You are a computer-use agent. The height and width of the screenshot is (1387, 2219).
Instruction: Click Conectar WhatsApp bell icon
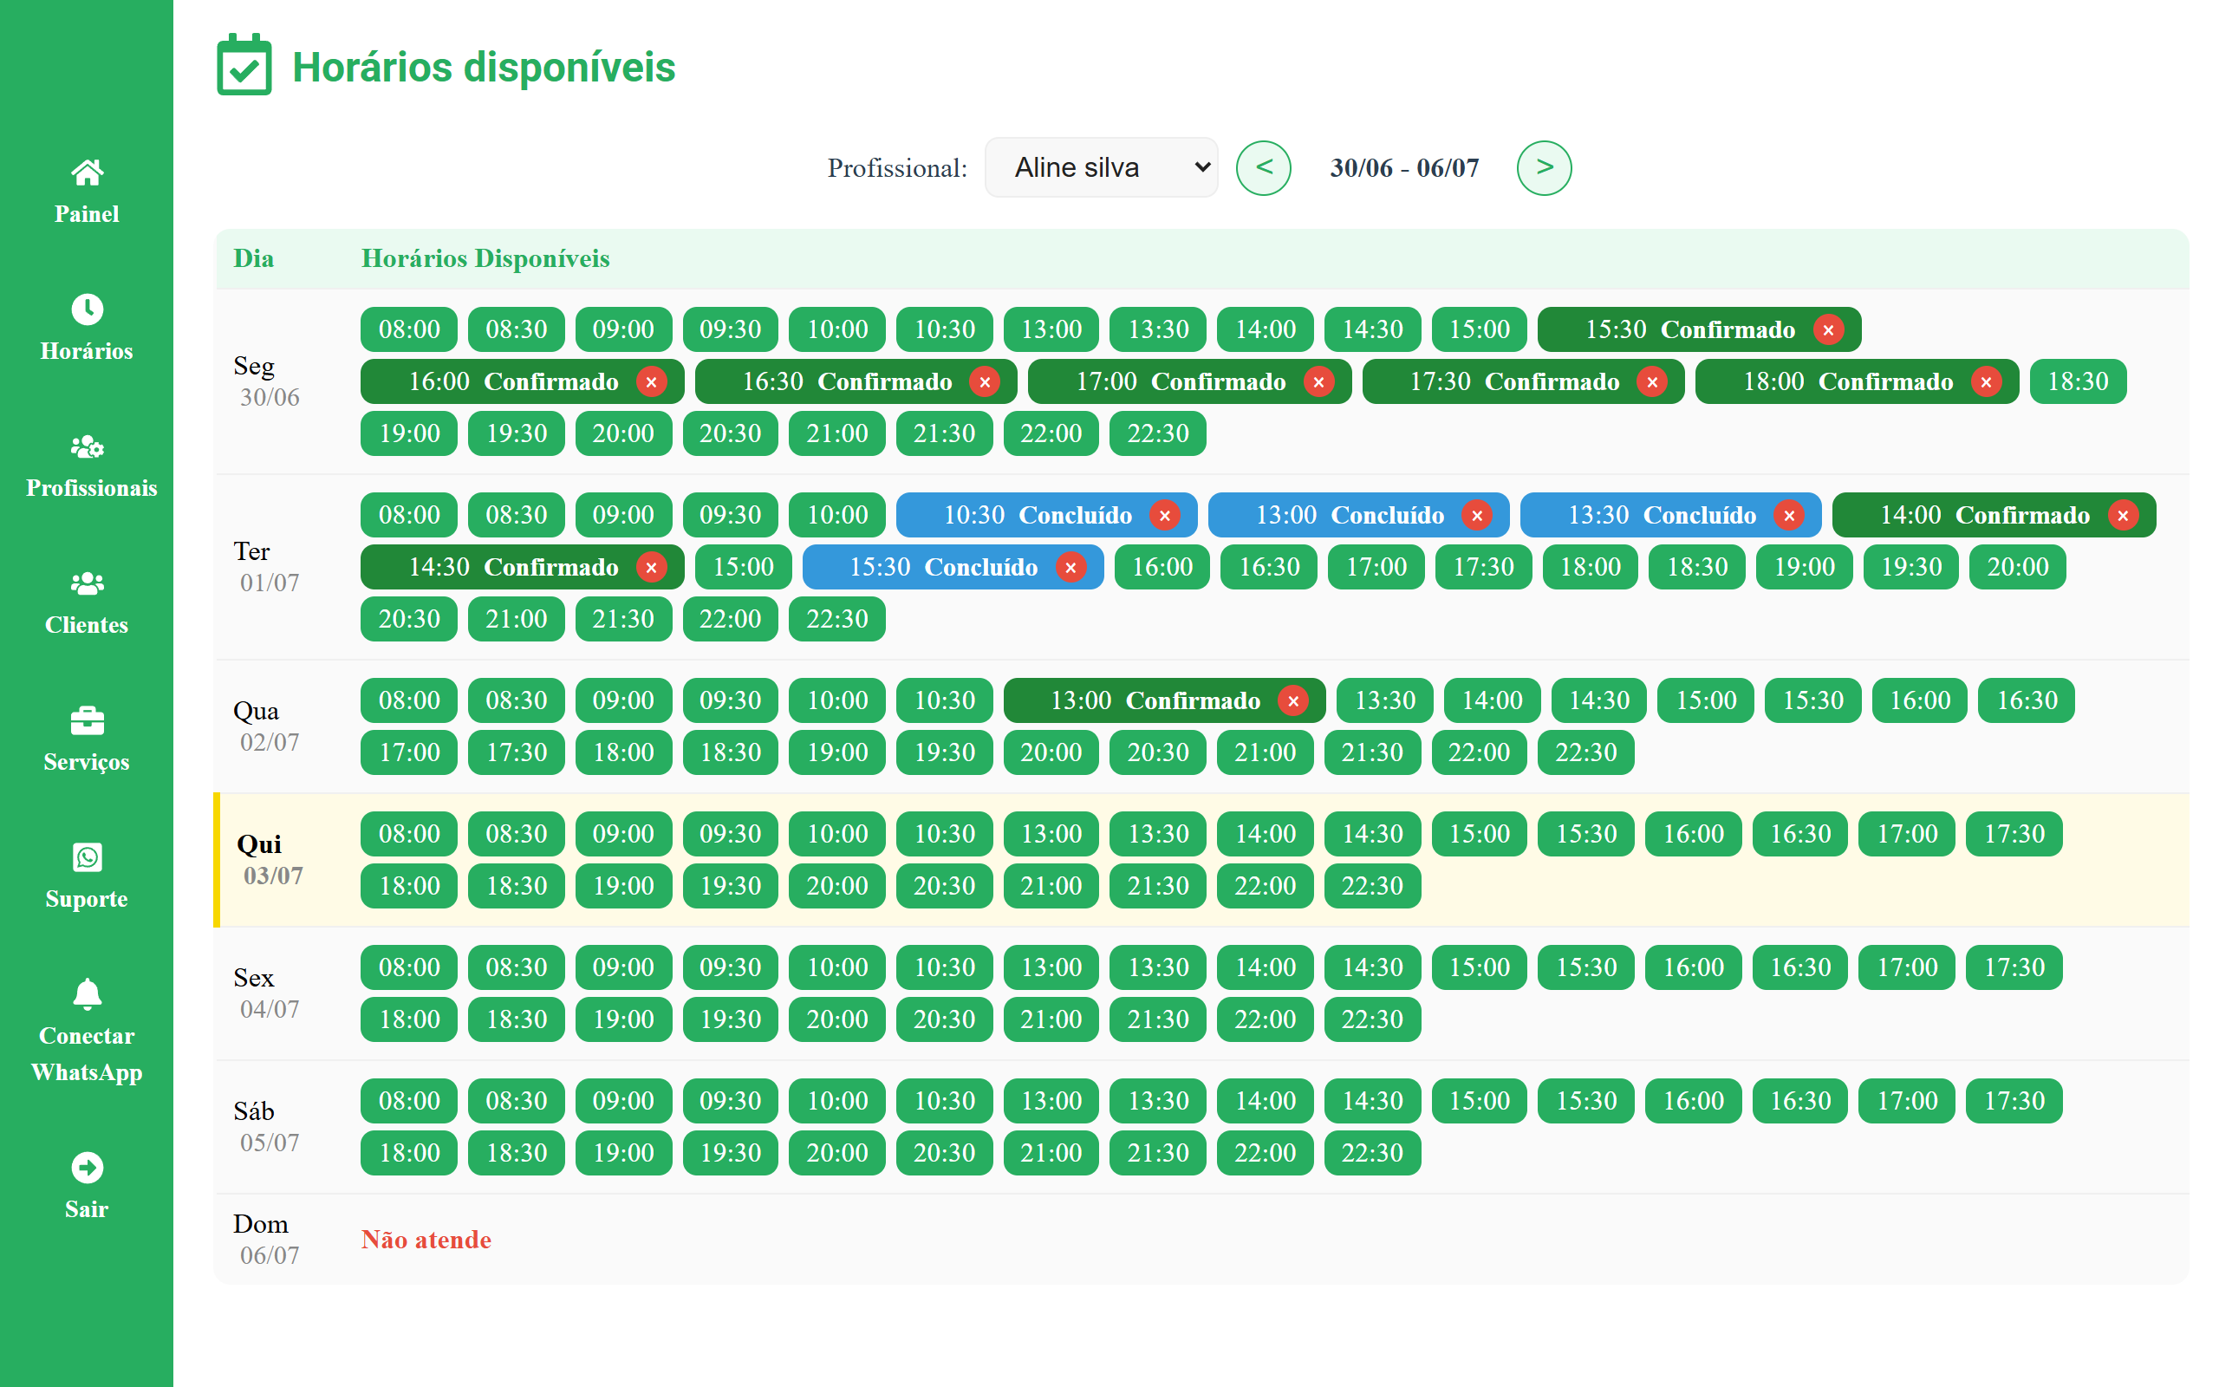(x=87, y=994)
